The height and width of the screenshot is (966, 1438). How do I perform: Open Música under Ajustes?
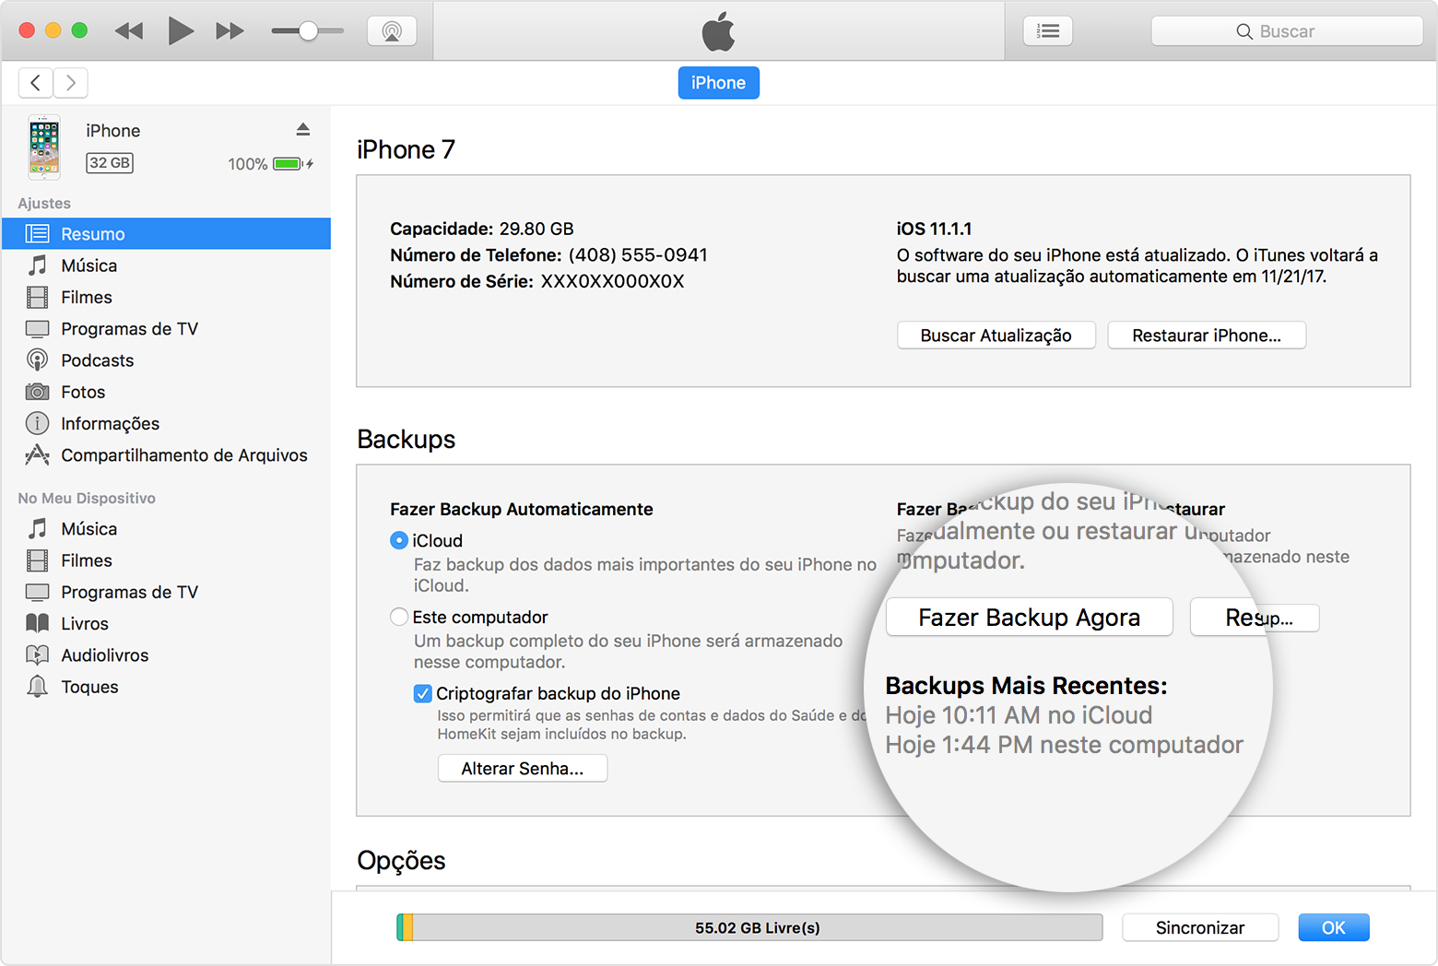[x=166, y=265]
